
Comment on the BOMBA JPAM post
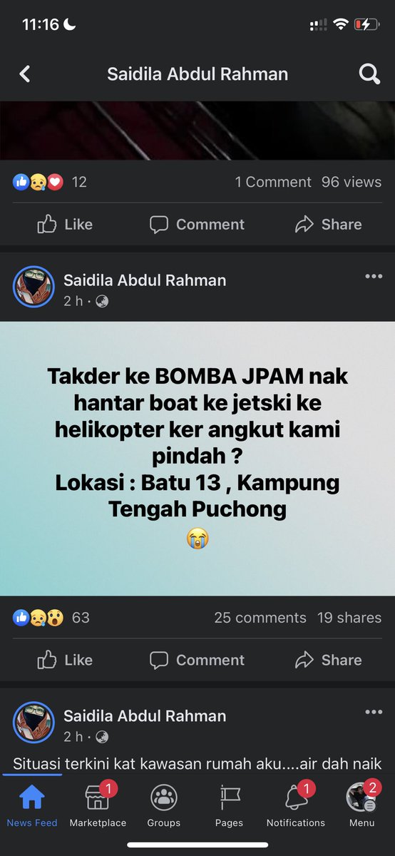point(197,660)
